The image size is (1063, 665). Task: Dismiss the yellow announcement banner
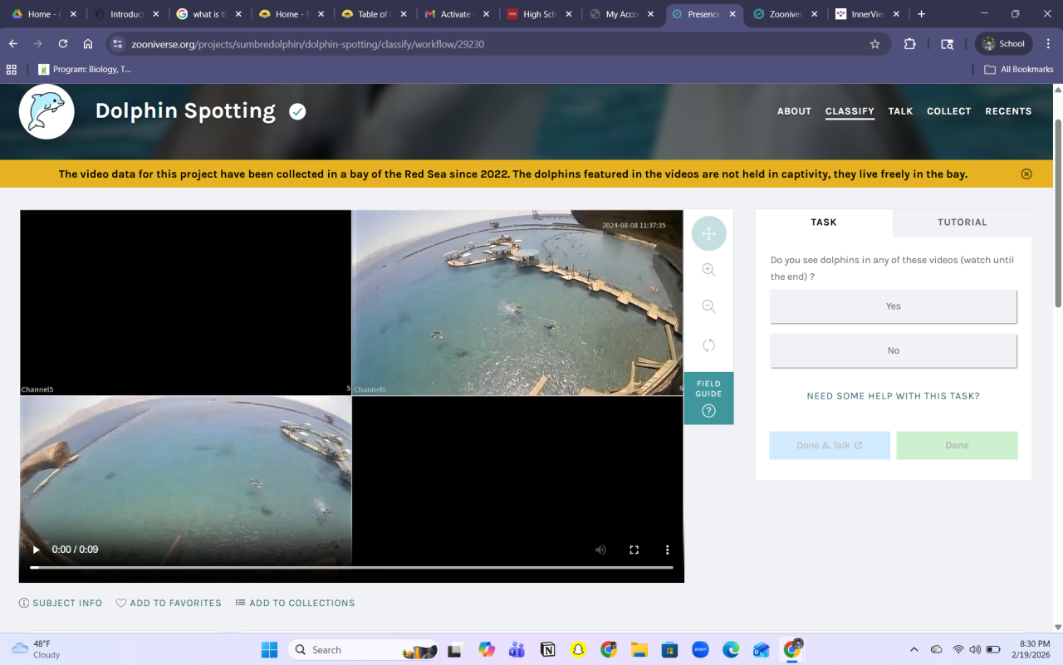coord(1026,174)
